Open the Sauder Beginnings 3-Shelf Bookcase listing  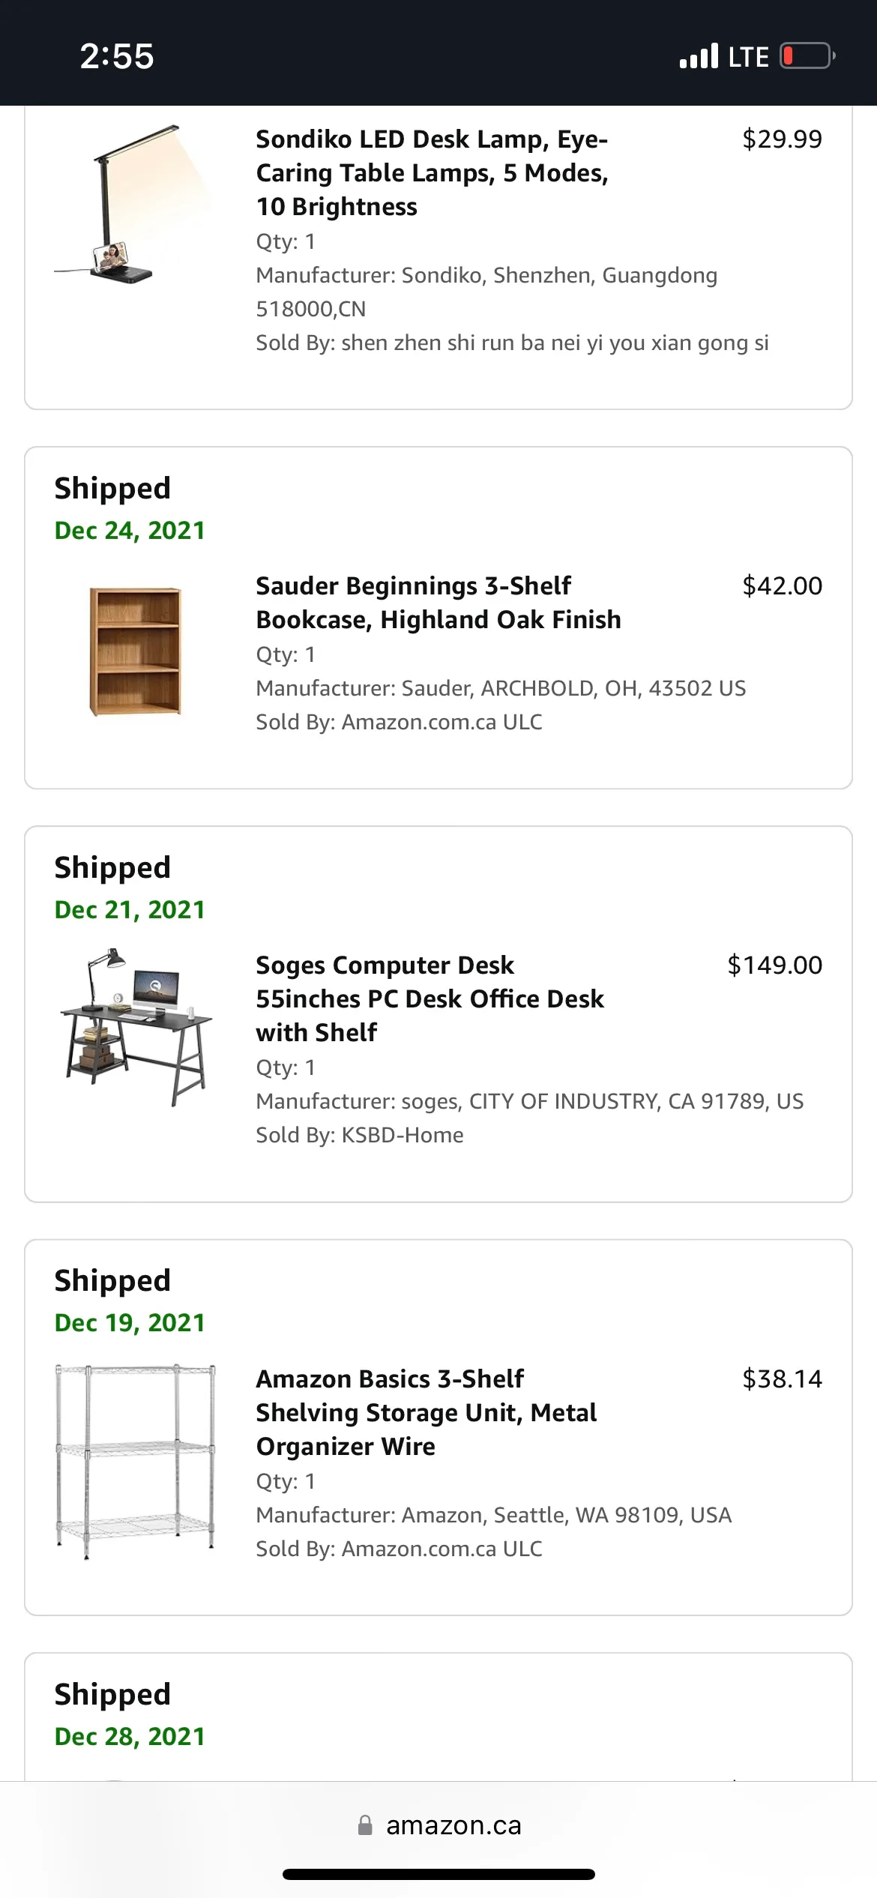[x=438, y=603]
